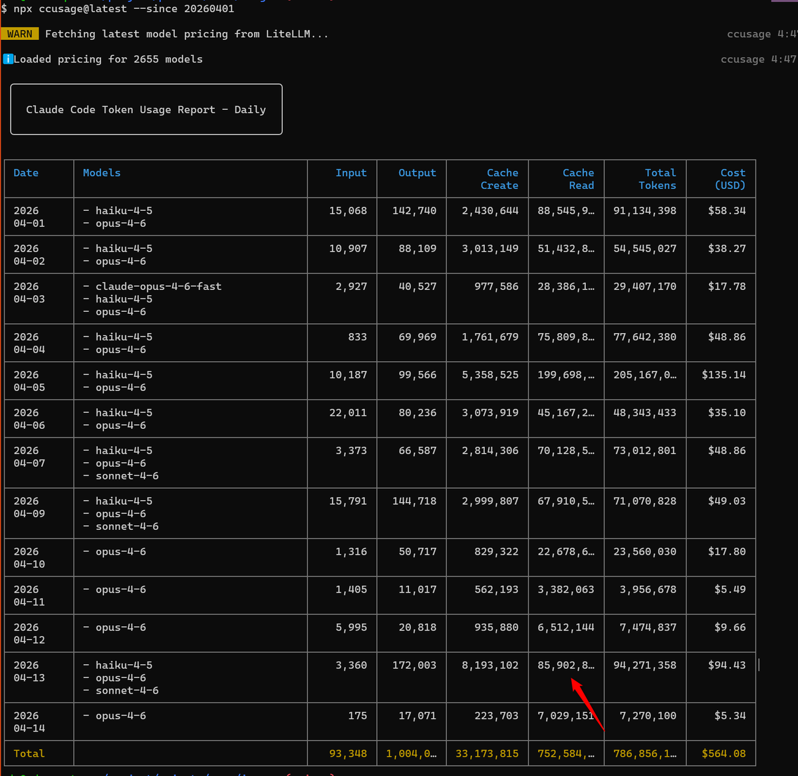
Task: Click total tokens value 91,134,398
Action: (645, 211)
